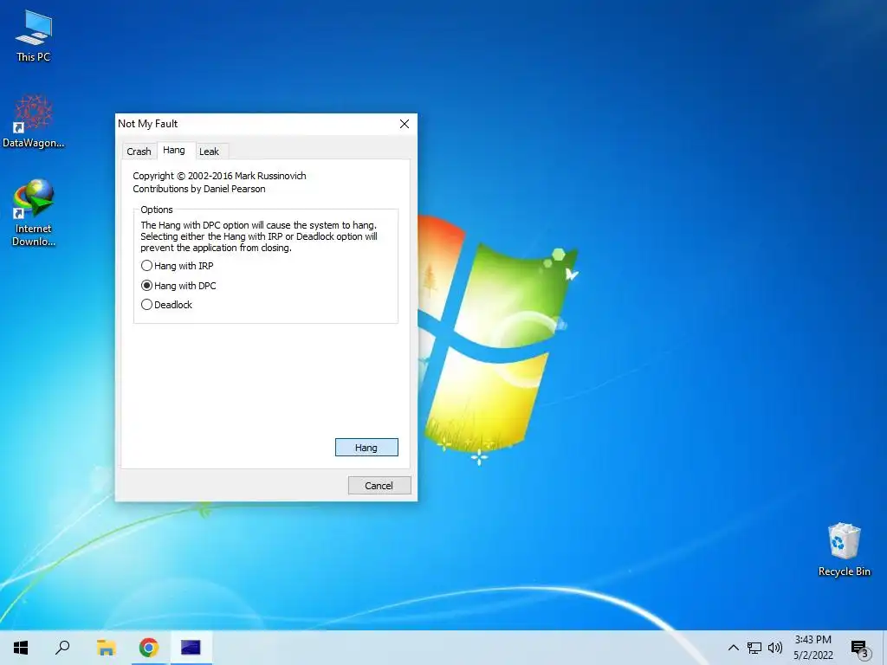
Task: Click the Cancel button
Action: [x=379, y=486]
